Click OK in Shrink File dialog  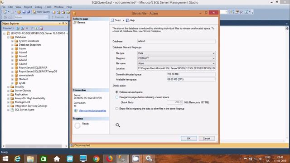(188, 139)
